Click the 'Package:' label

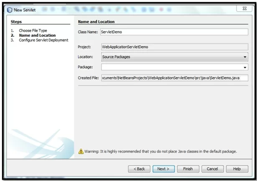(x=85, y=67)
